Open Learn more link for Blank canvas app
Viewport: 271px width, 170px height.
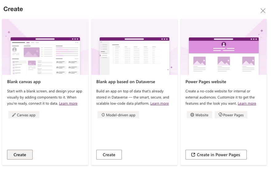tap(68, 103)
